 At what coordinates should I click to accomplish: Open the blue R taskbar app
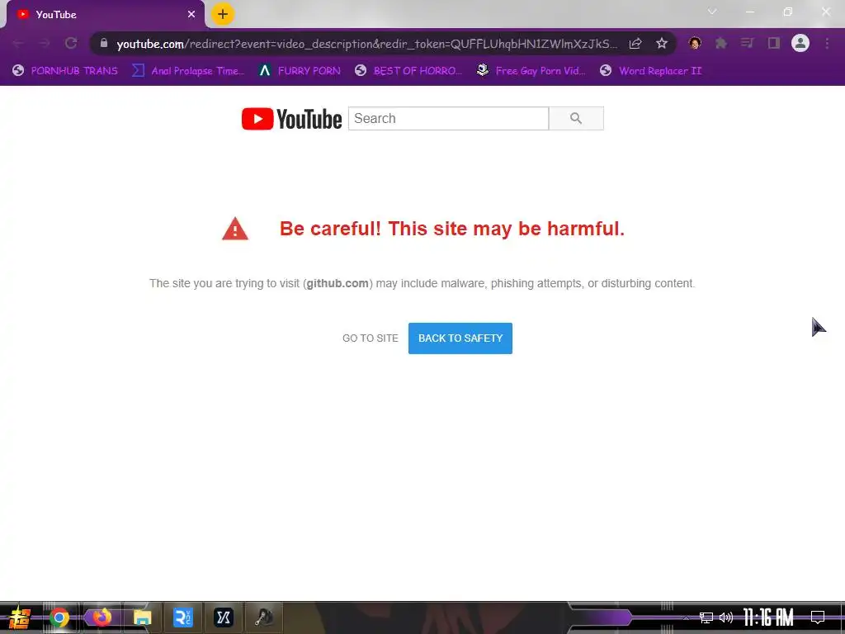click(183, 617)
